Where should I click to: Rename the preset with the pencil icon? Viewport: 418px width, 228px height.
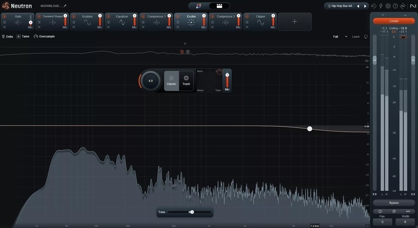pos(65,6)
